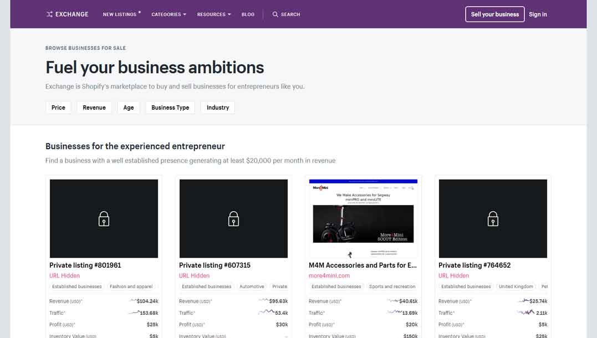
Task: Click the more4mini.com URL link
Action: click(329, 275)
